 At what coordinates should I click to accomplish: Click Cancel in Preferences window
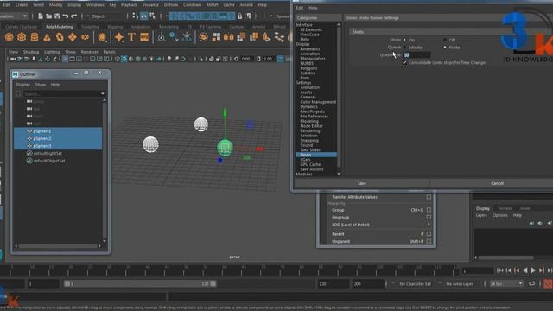click(x=497, y=183)
